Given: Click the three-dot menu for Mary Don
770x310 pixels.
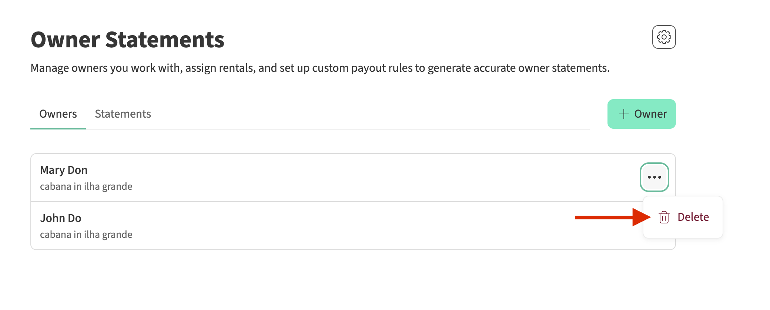Looking at the screenshot, I should [x=654, y=177].
